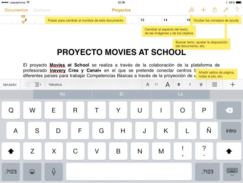Tap the W key
243x183 pixels.
(32, 110)
